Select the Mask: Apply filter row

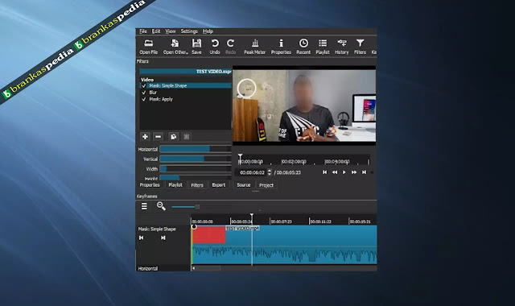186,99
